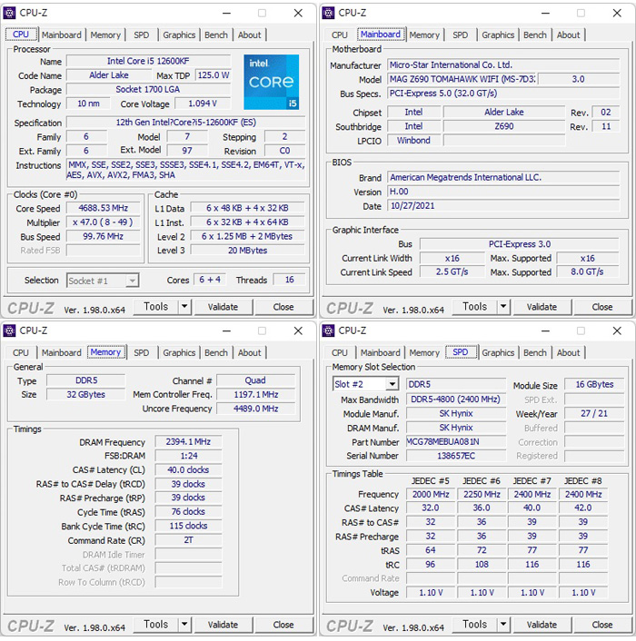Click the manufacturer Micro-Star International Co. Ltd. field
Viewport: 636px width, 641px height.
503,65
